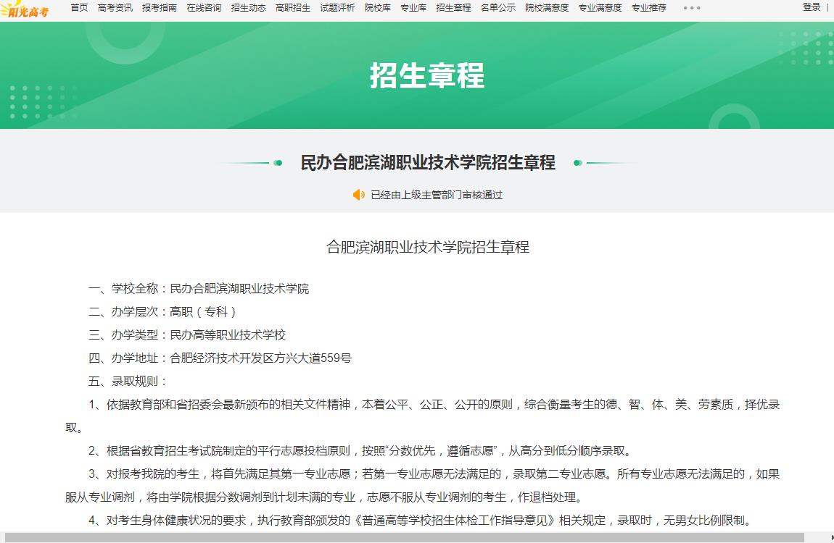
Task: Click the 招生章程 banner title
Action: [427, 75]
